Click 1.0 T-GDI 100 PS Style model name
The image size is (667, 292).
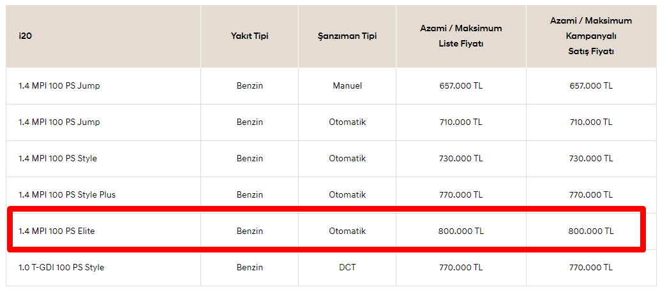point(61,267)
